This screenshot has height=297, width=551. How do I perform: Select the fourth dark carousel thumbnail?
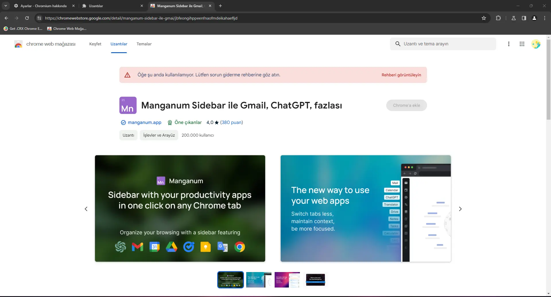(315, 280)
